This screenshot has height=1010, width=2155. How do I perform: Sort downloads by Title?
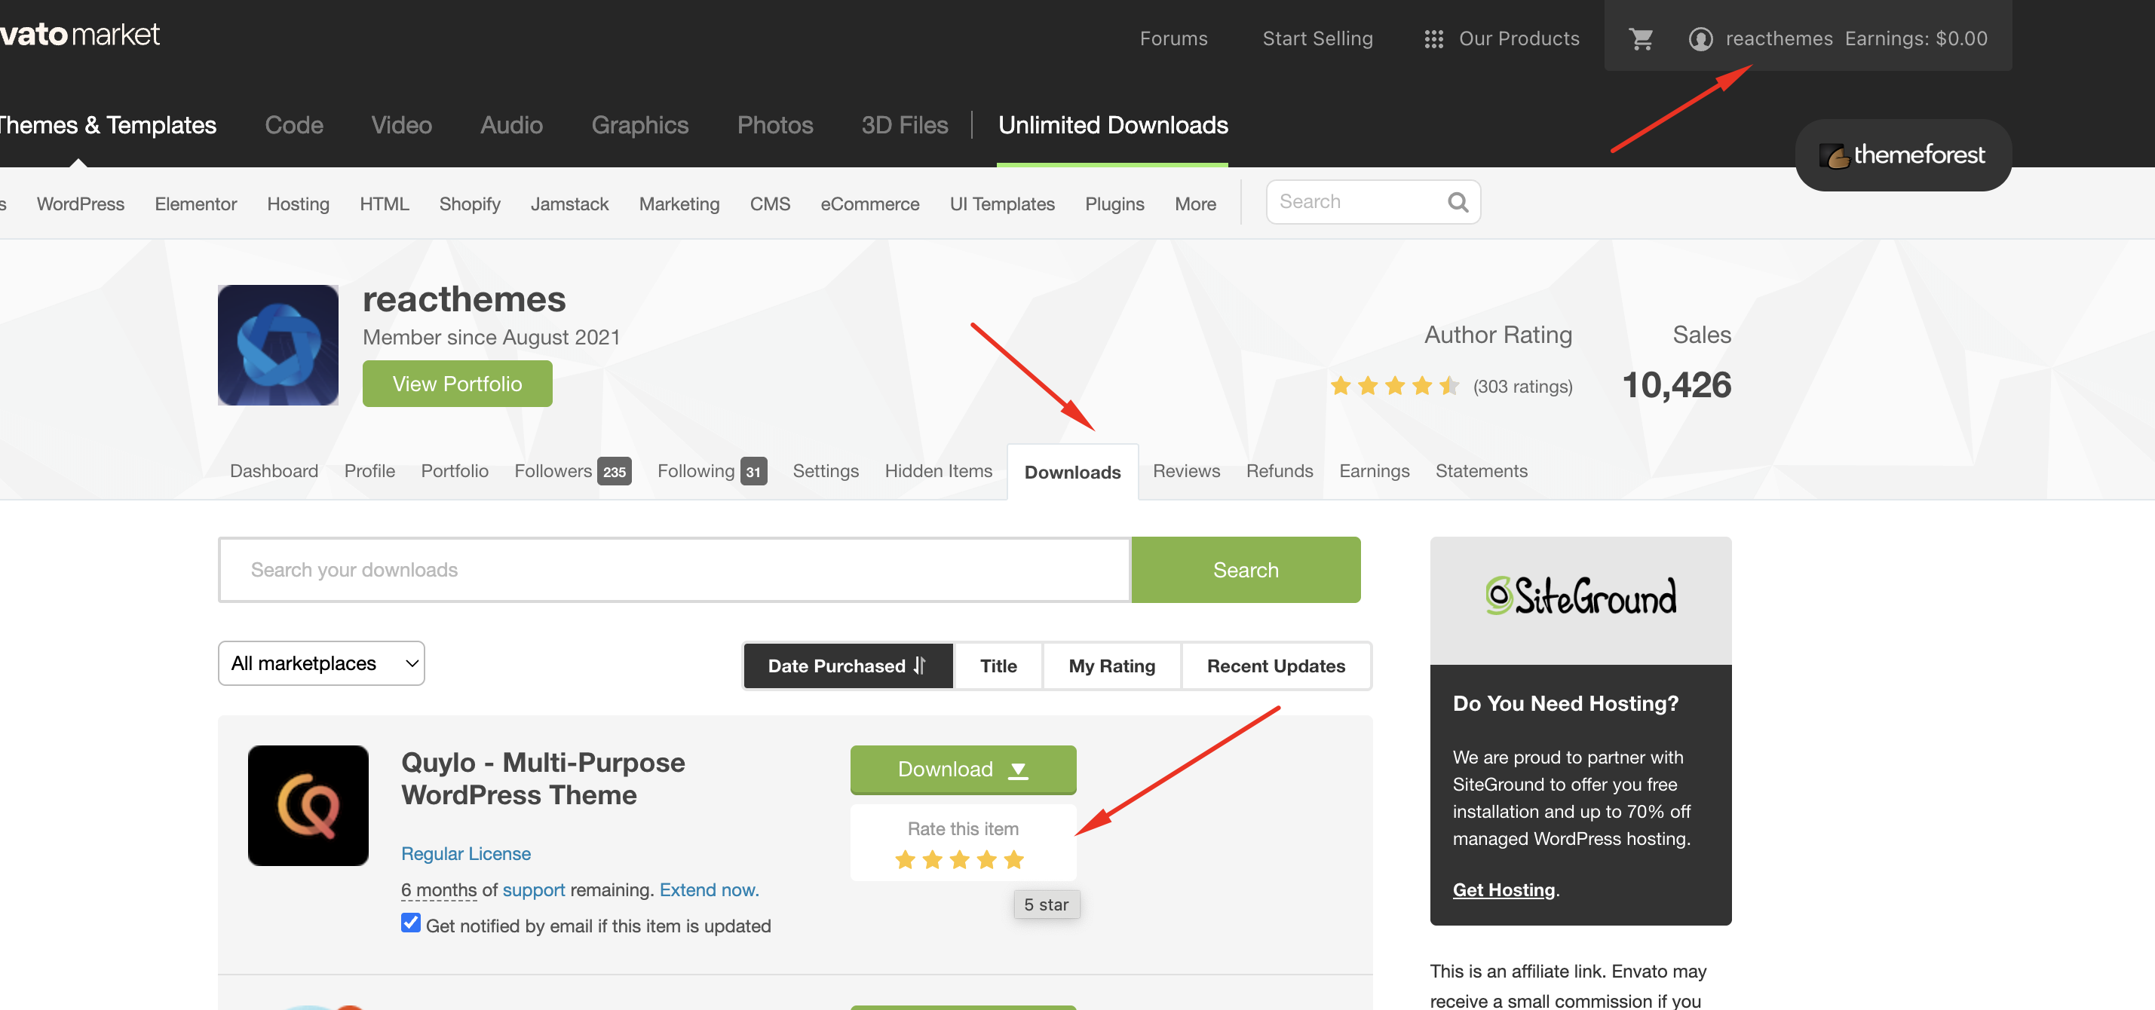(x=998, y=666)
